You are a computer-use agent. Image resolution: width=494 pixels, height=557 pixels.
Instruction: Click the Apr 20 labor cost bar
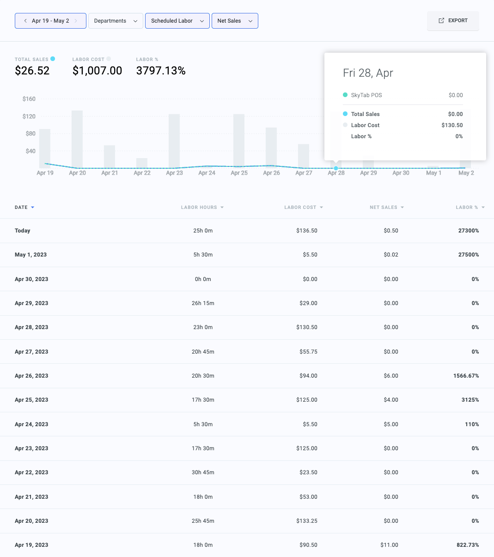77,139
